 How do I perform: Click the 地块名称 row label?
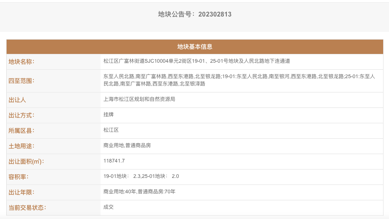click(x=21, y=62)
